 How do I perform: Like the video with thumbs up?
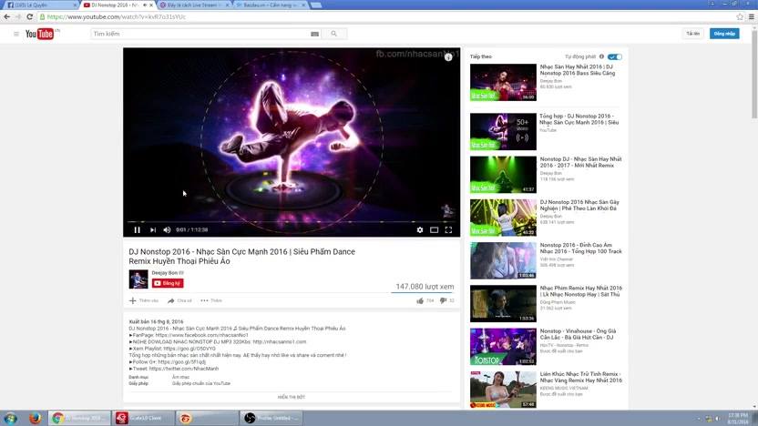[x=420, y=300]
